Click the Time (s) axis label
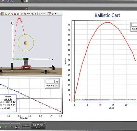 coord(24,118)
